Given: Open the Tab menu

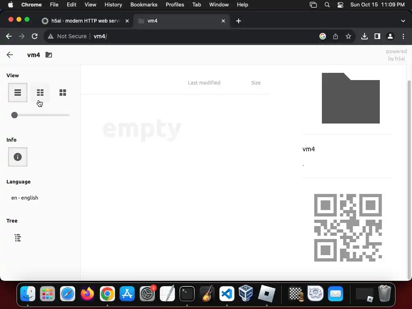Looking at the screenshot, I should pos(196,4).
